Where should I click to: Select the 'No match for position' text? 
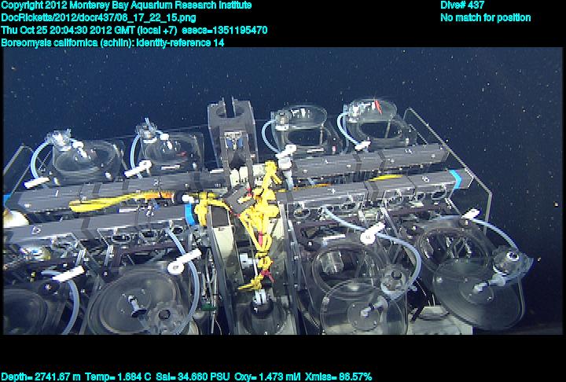pos(486,18)
